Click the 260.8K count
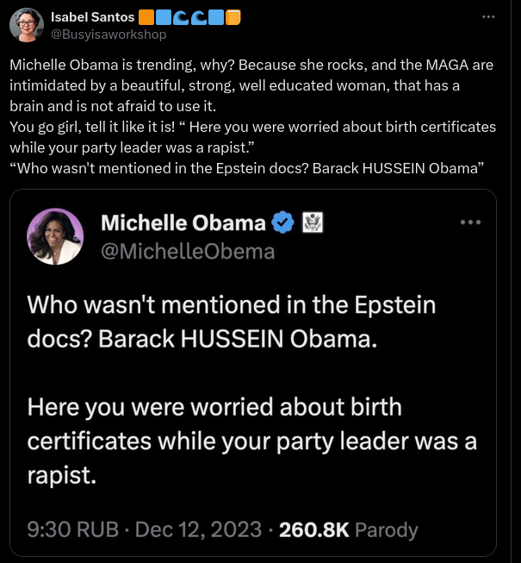The height and width of the screenshot is (563, 521). coord(314,530)
